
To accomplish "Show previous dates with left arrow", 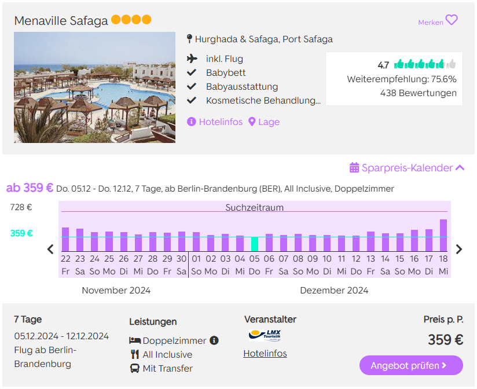I will click(50, 249).
